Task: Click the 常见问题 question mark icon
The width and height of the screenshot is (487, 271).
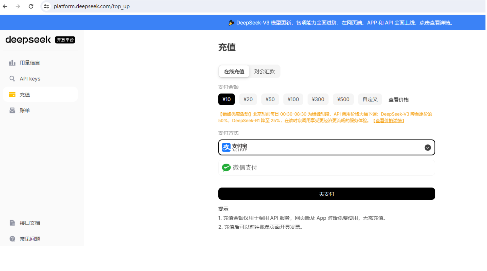Action: pos(12,239)
